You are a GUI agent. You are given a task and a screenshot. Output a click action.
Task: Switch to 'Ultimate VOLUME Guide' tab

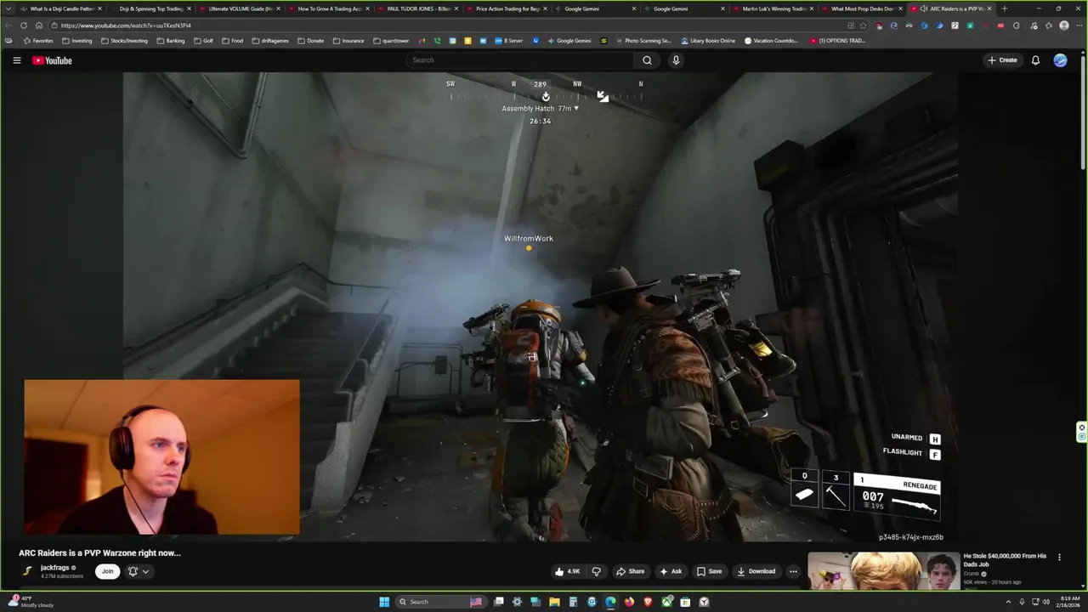pos(241,8)
